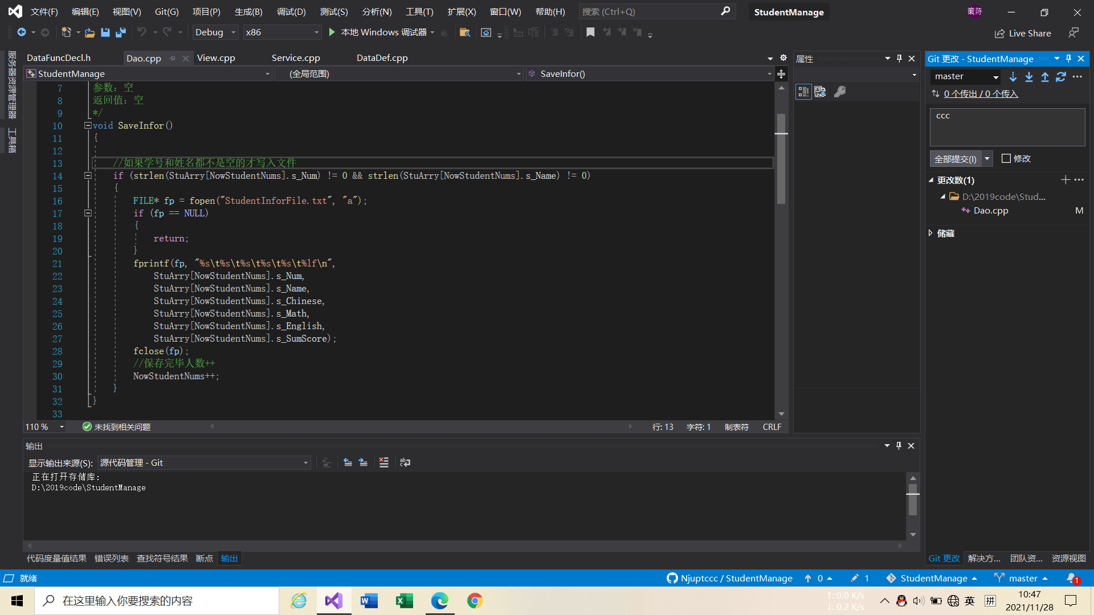Click the Save All toolbar icon
This screenshot has height=615, width=1094.
[120, 32]
